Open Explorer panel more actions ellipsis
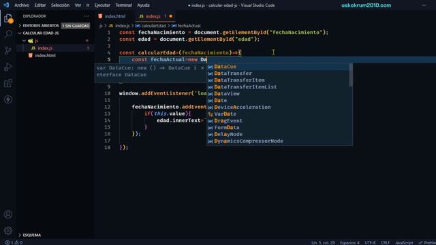Screen dimensions: 436x245 (87, 16)
